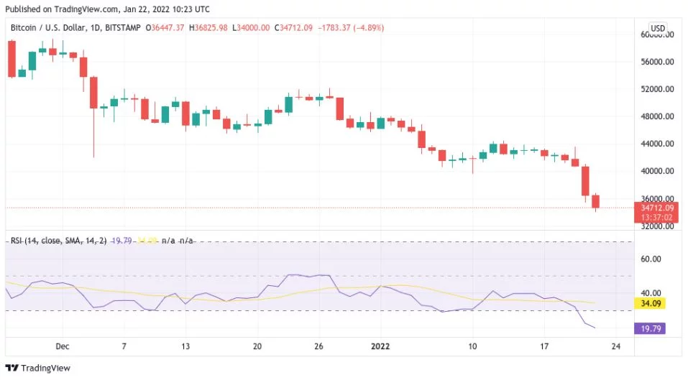Click the yellow RSI SMA value tag 34.09
The image size is (688, 380).
(x=651, y=303)
